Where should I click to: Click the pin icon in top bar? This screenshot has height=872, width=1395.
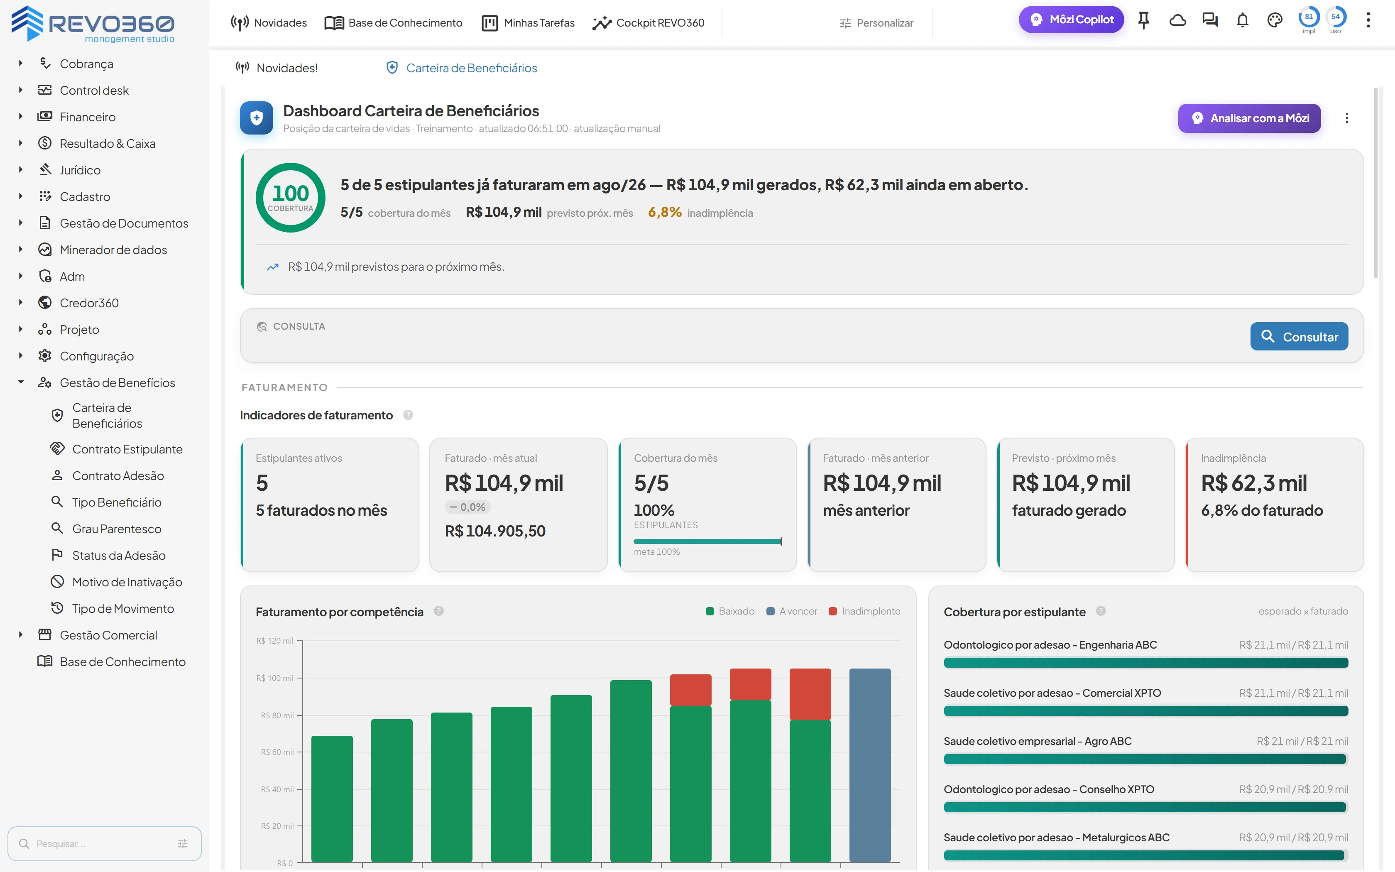click(x=1144, y=21)
